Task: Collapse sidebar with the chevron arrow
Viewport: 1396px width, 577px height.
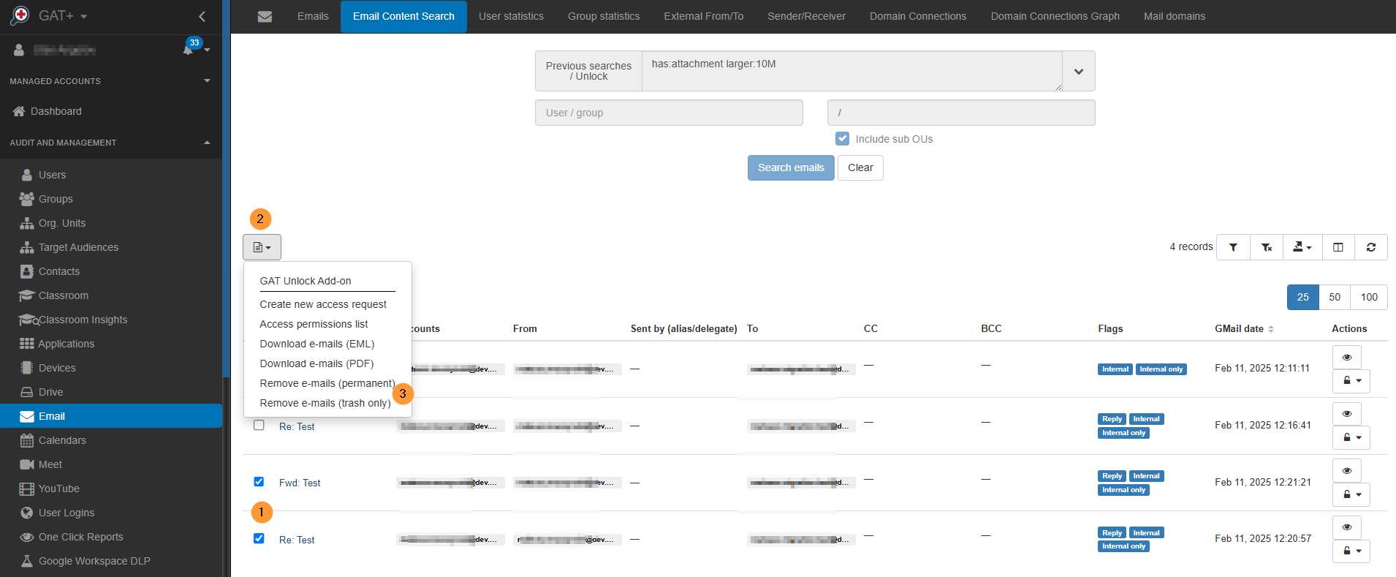Action: tap(202, 16)
